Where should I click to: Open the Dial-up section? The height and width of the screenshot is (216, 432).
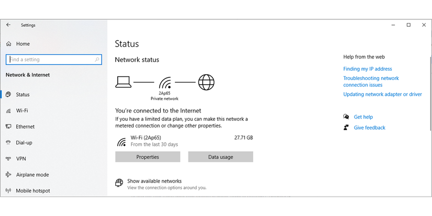point(24,143)
